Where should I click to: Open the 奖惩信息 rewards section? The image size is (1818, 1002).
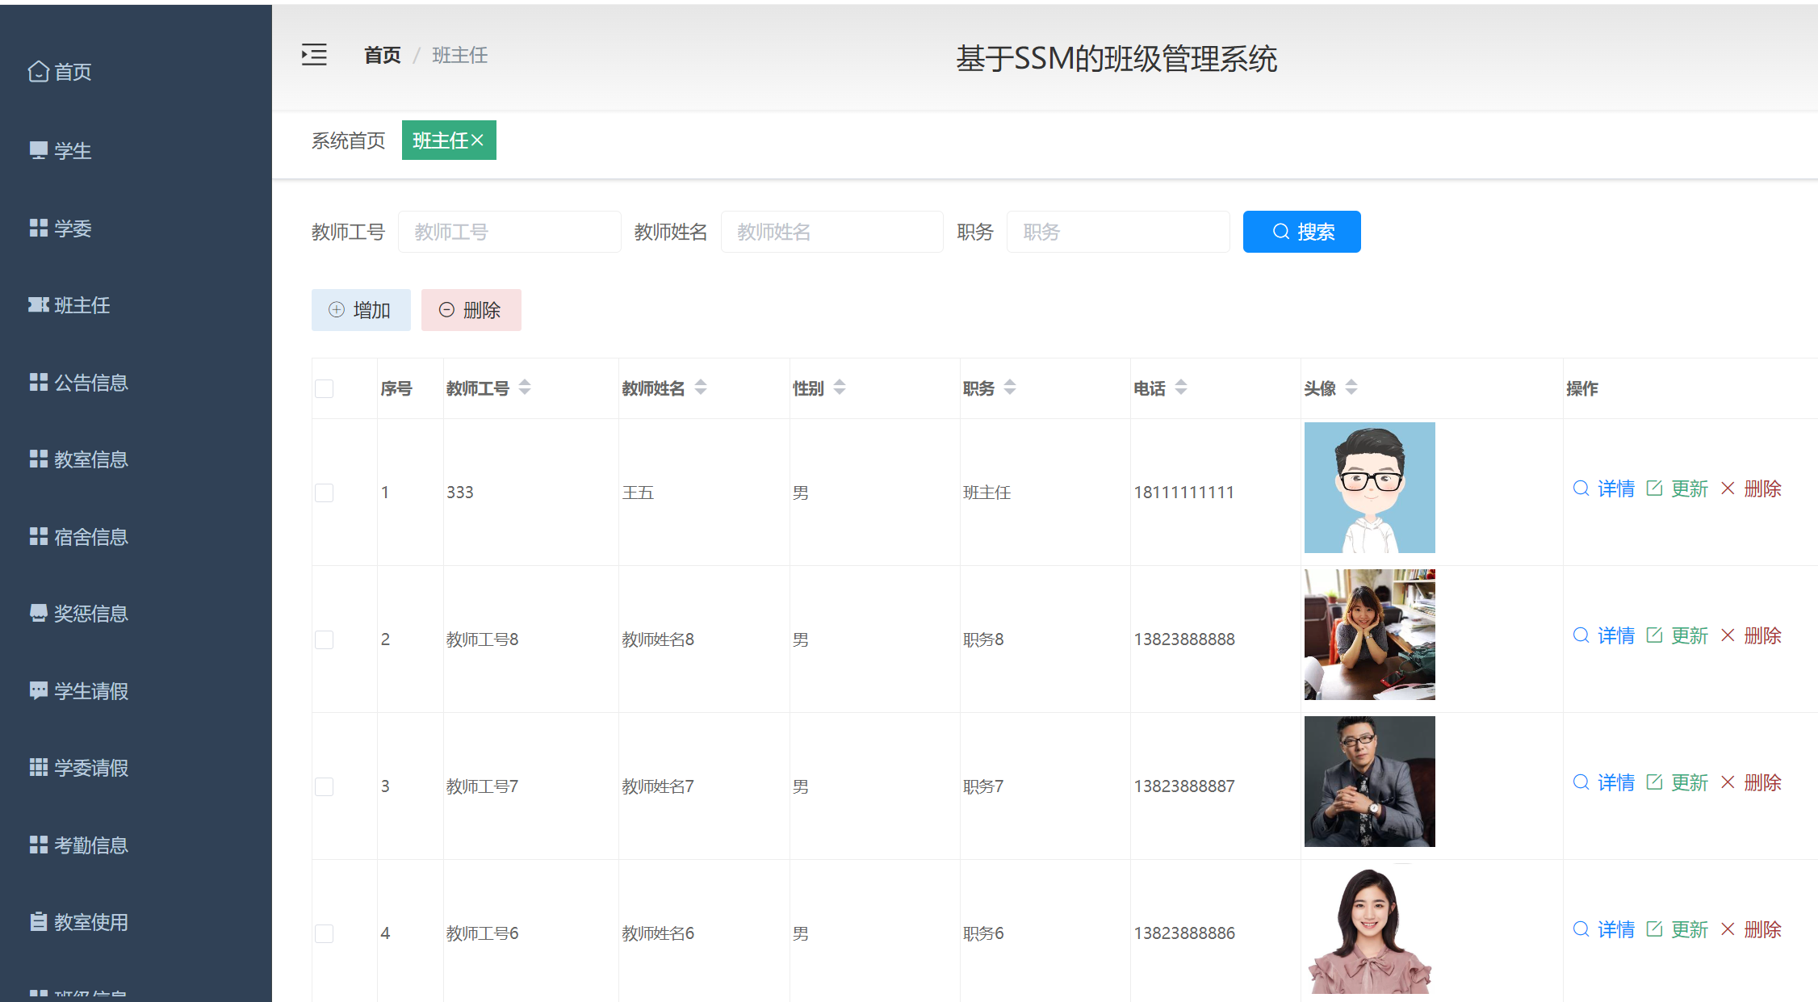coord(90,613)
